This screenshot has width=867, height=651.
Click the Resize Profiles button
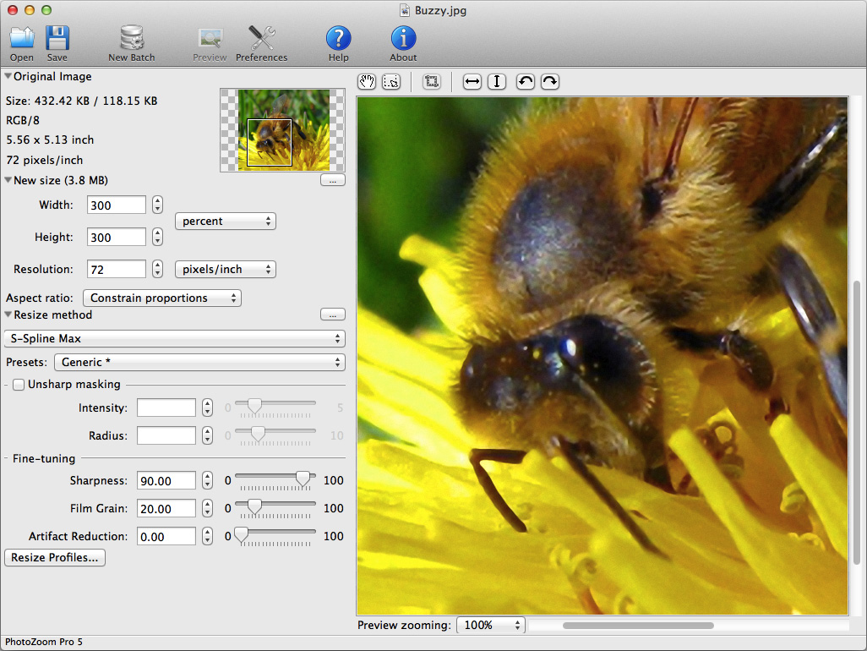click(55, 558)
